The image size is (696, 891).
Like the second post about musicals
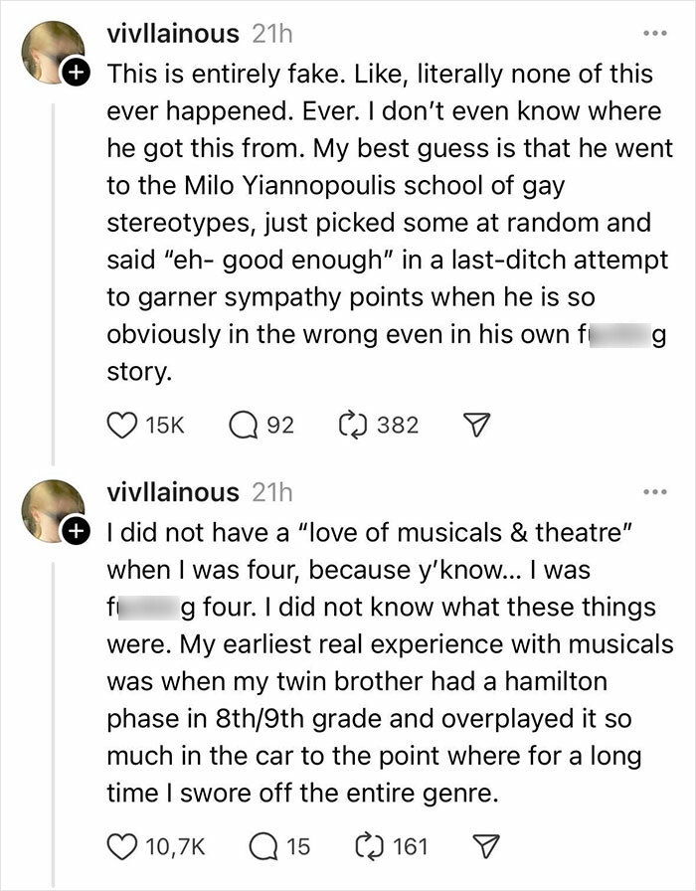121,846
